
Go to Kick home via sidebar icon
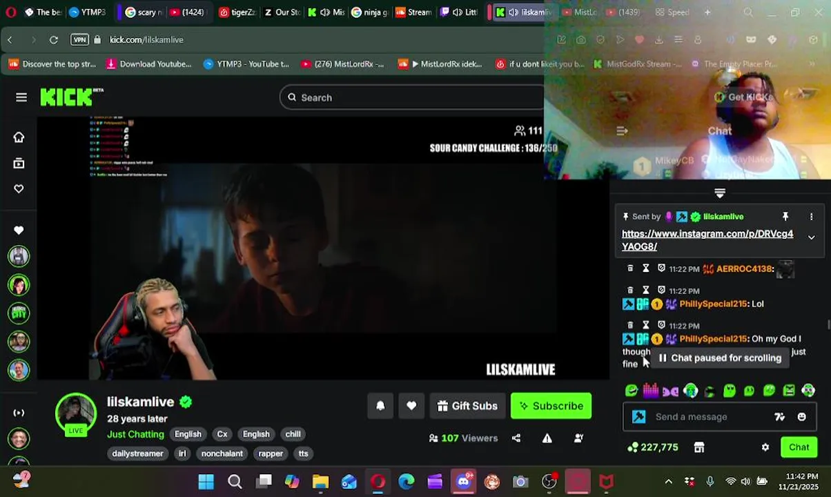[x=19, y=137]
